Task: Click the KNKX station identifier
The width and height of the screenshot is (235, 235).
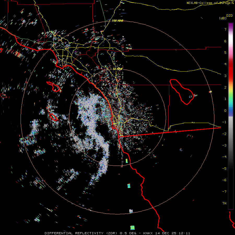Action: tap(148, 233)
